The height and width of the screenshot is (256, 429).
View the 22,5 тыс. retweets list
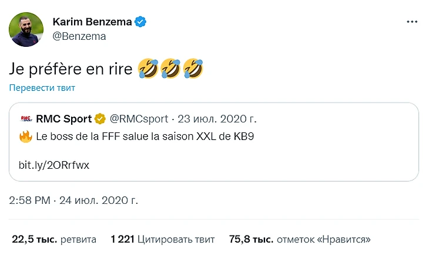[54, 239]
